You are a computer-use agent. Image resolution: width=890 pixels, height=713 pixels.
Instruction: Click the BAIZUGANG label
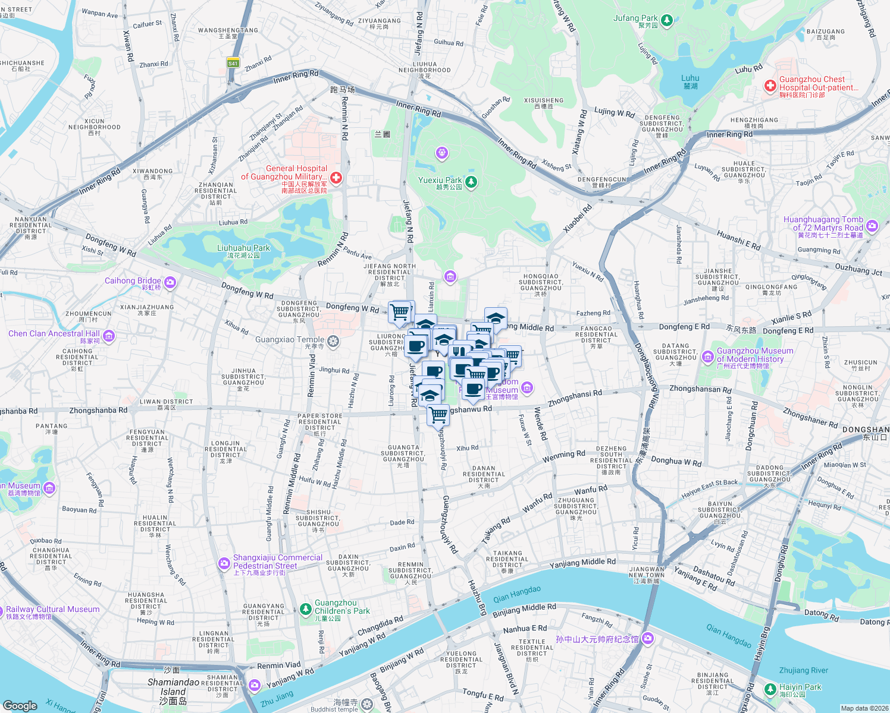[826, 34]
